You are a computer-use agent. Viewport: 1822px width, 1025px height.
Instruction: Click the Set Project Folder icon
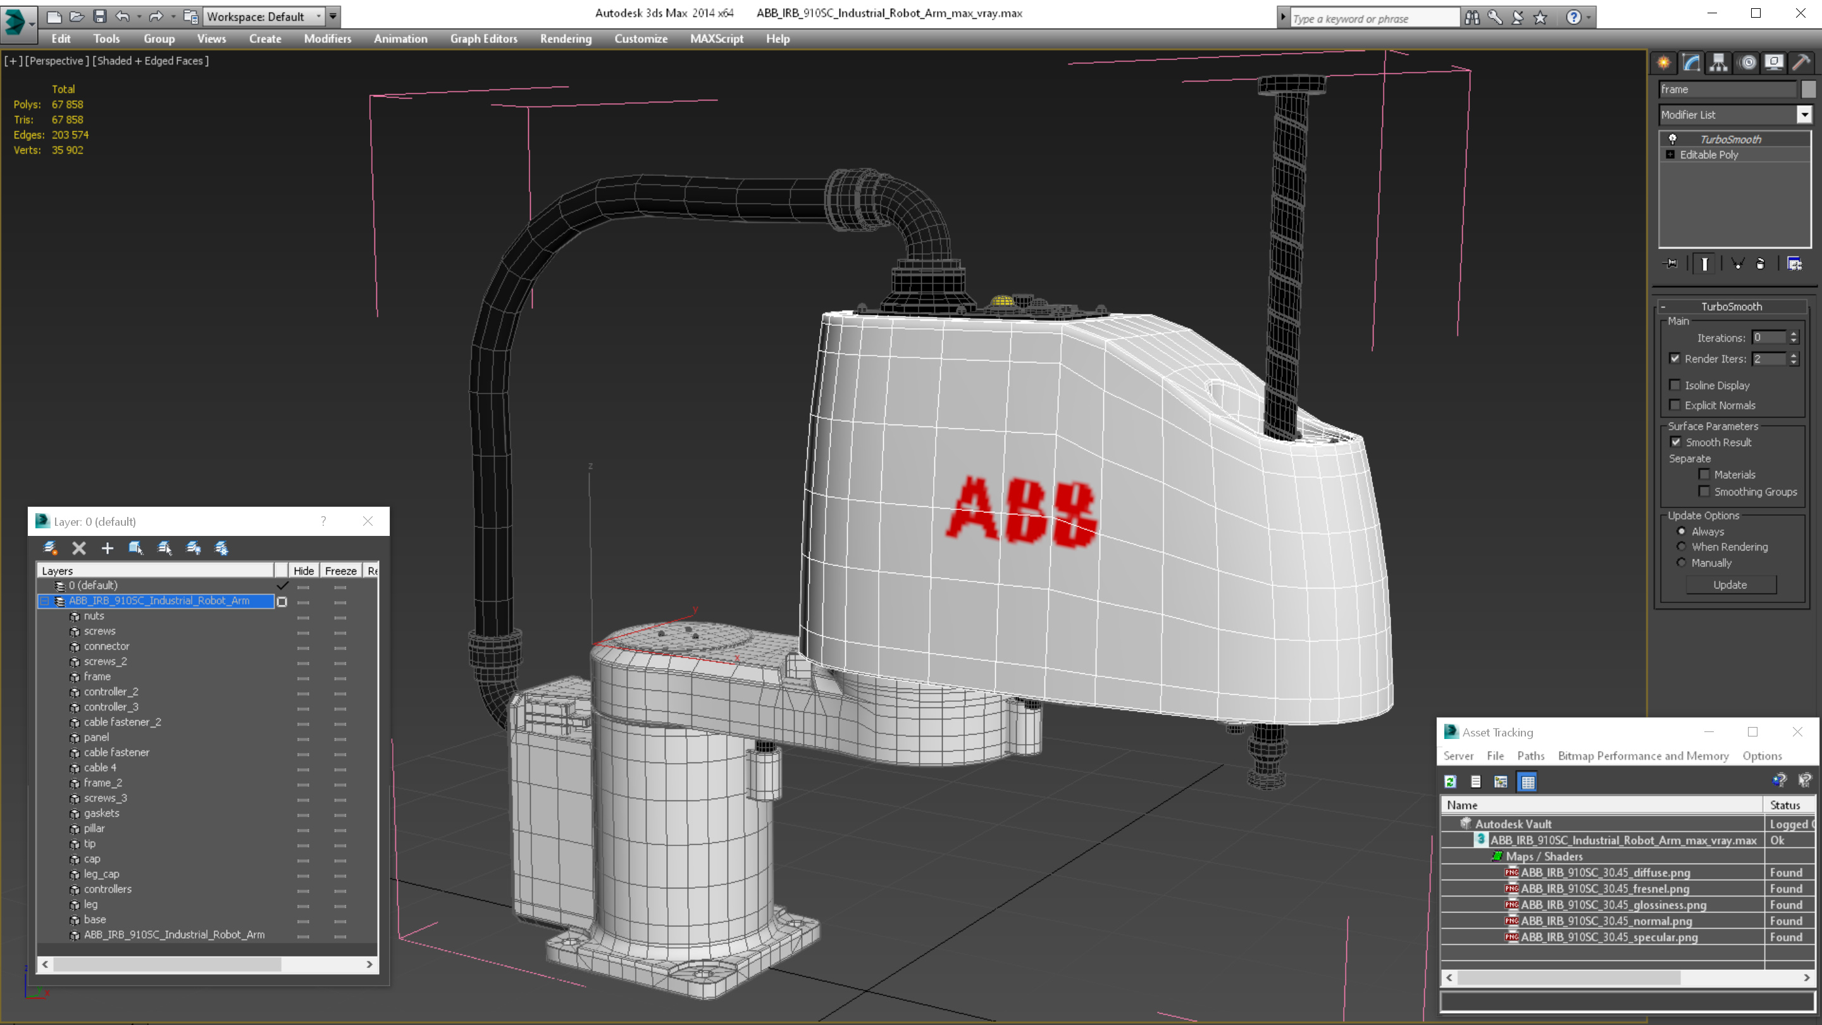pos(190,16)
